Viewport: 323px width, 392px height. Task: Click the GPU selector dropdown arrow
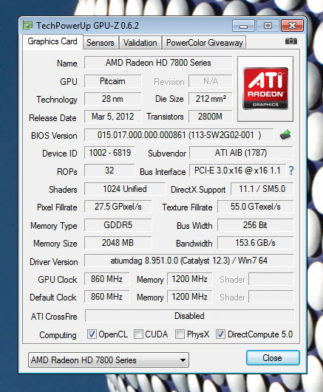183,360
